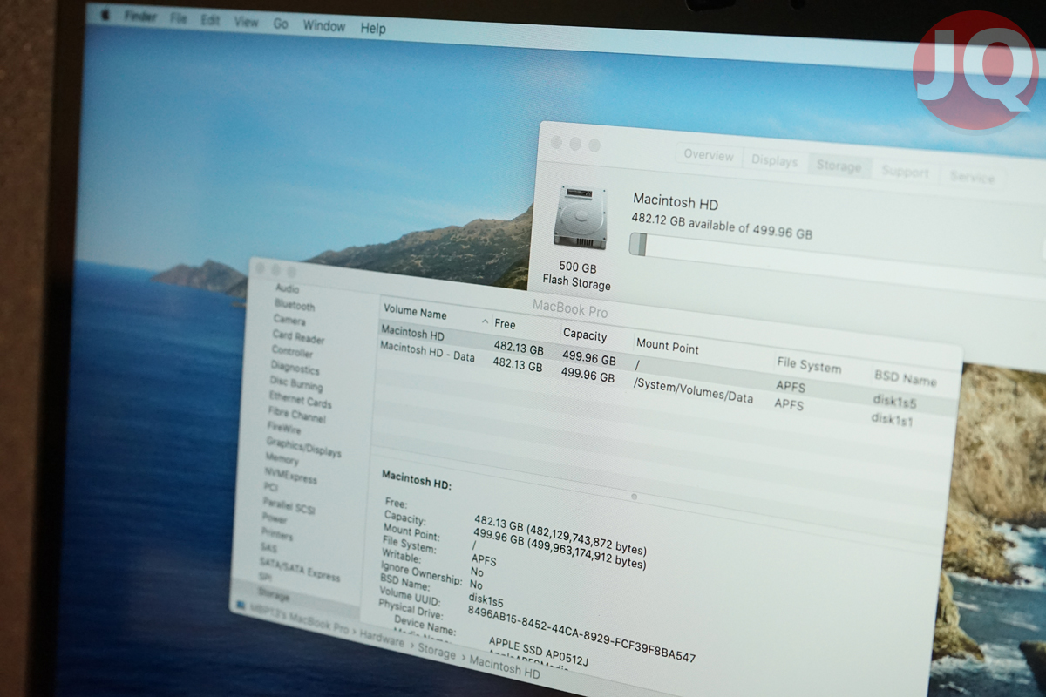Screen dimensions: 1046x697
Task: Click the "Macintosh HD:" details heading
Action: click(x=417, y=480)
